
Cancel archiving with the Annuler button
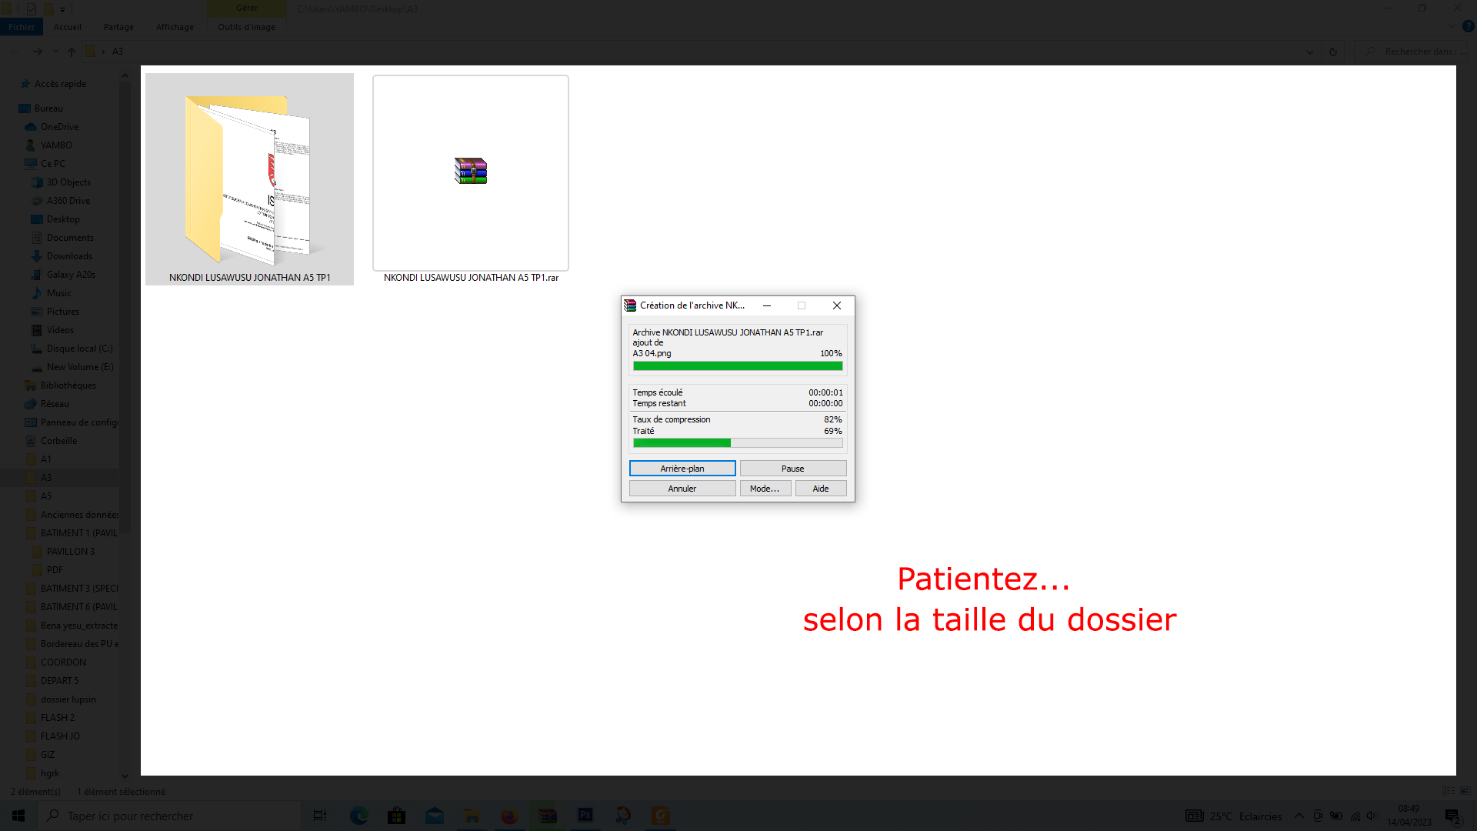coord(682,489)
